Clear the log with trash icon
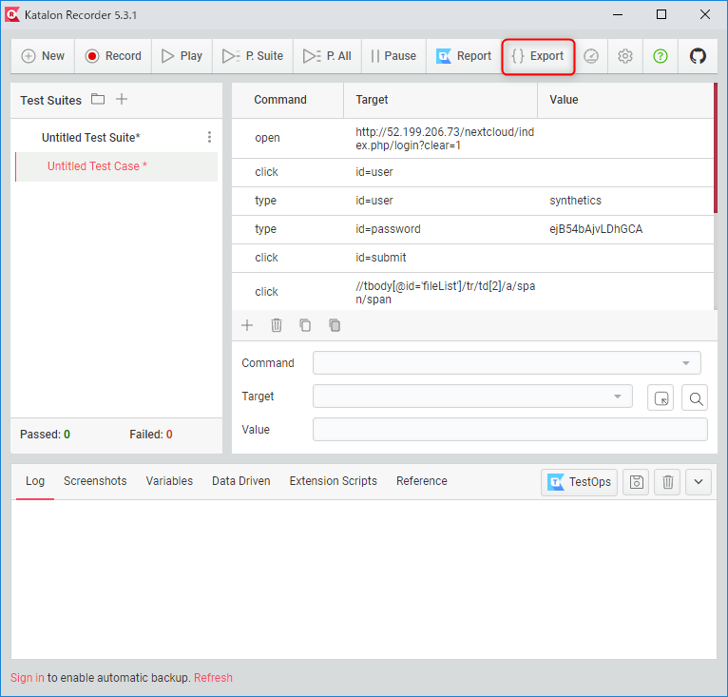Image resolution: width=728 pixels, height=697 pixels. pyautogui.click(x=667, y=482)
